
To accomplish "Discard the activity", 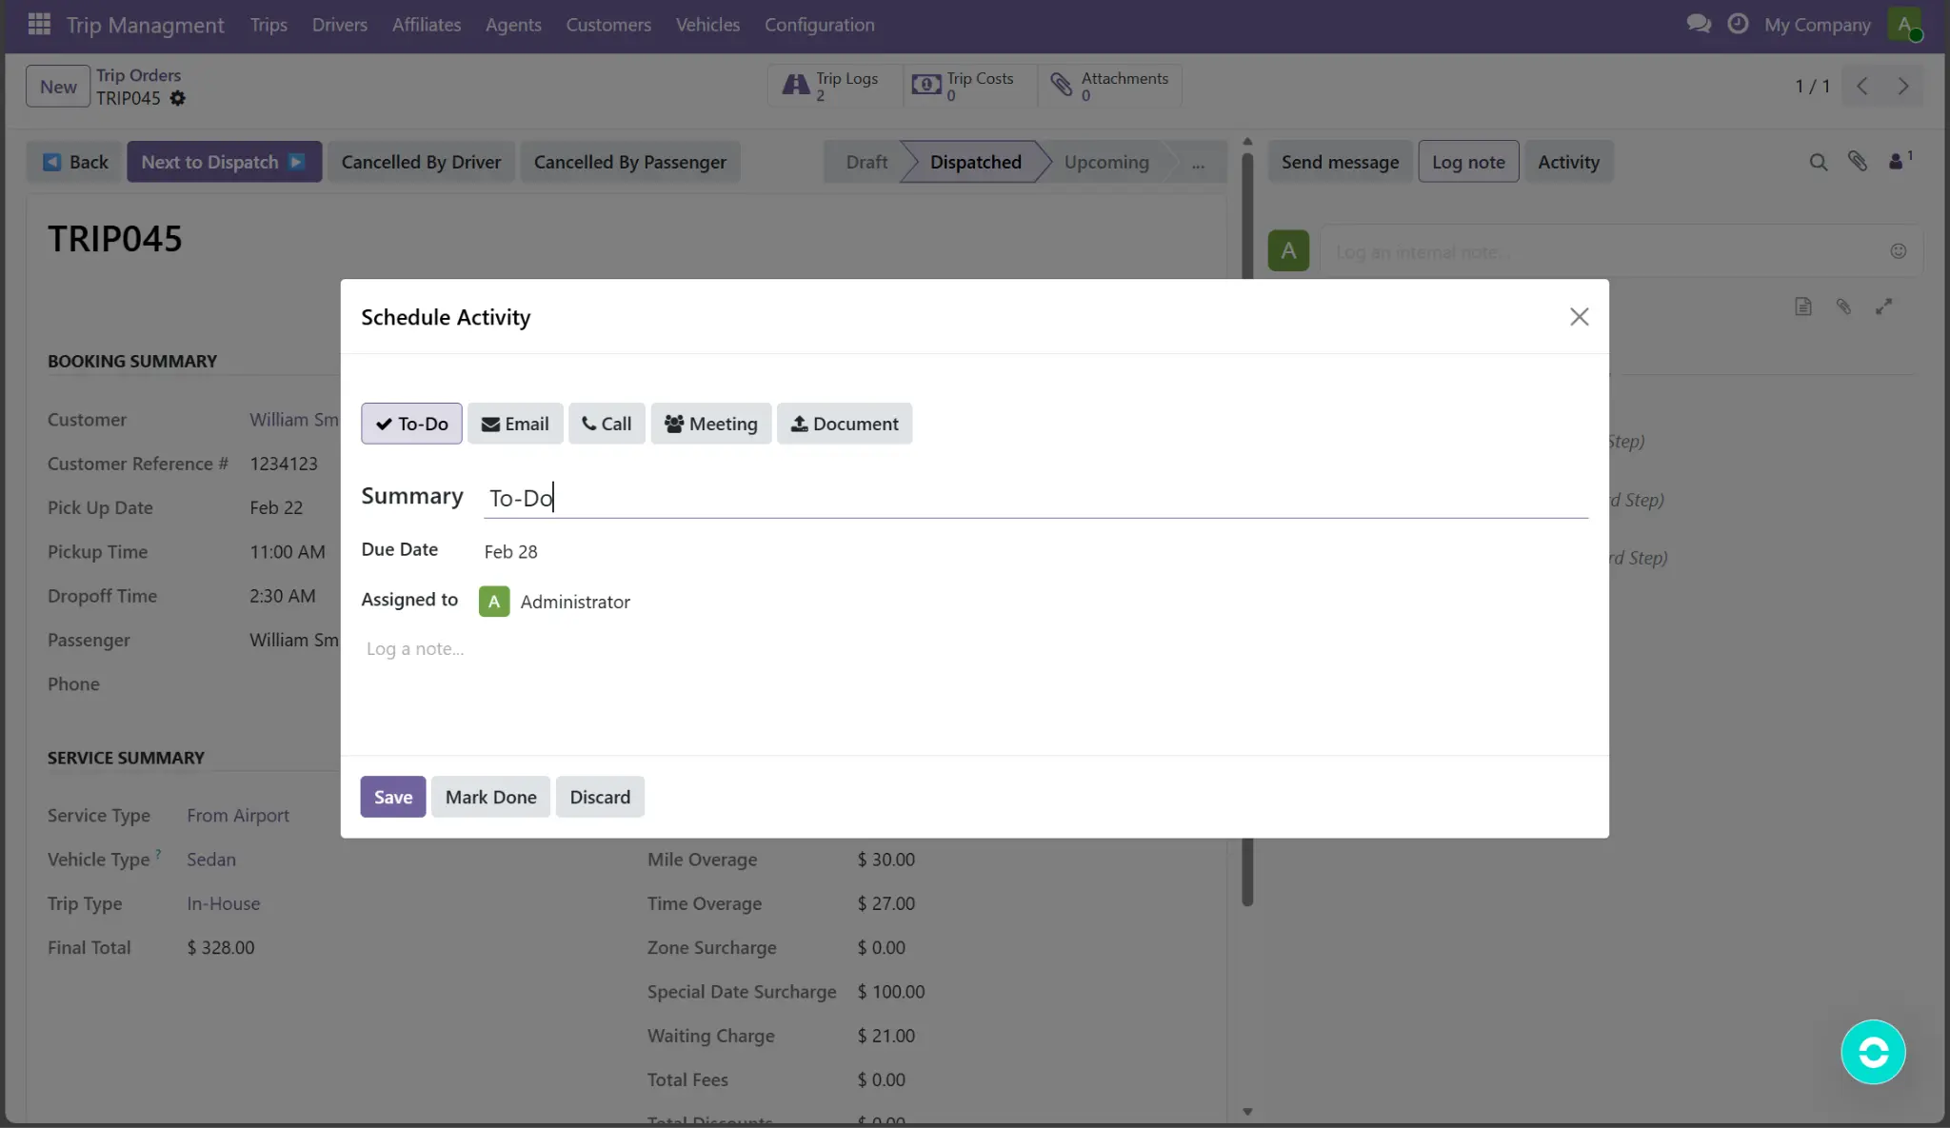I will click(600, 798).
